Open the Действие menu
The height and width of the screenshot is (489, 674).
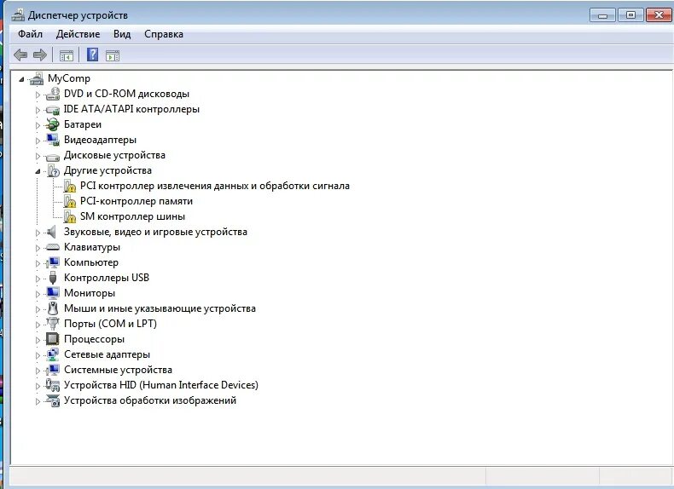click(x=78, y=34)
